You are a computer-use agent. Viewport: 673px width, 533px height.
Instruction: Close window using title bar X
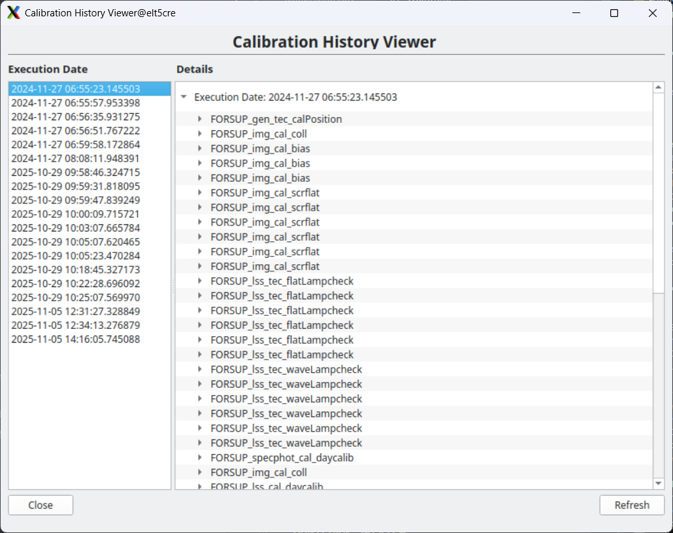pos(652,13)
